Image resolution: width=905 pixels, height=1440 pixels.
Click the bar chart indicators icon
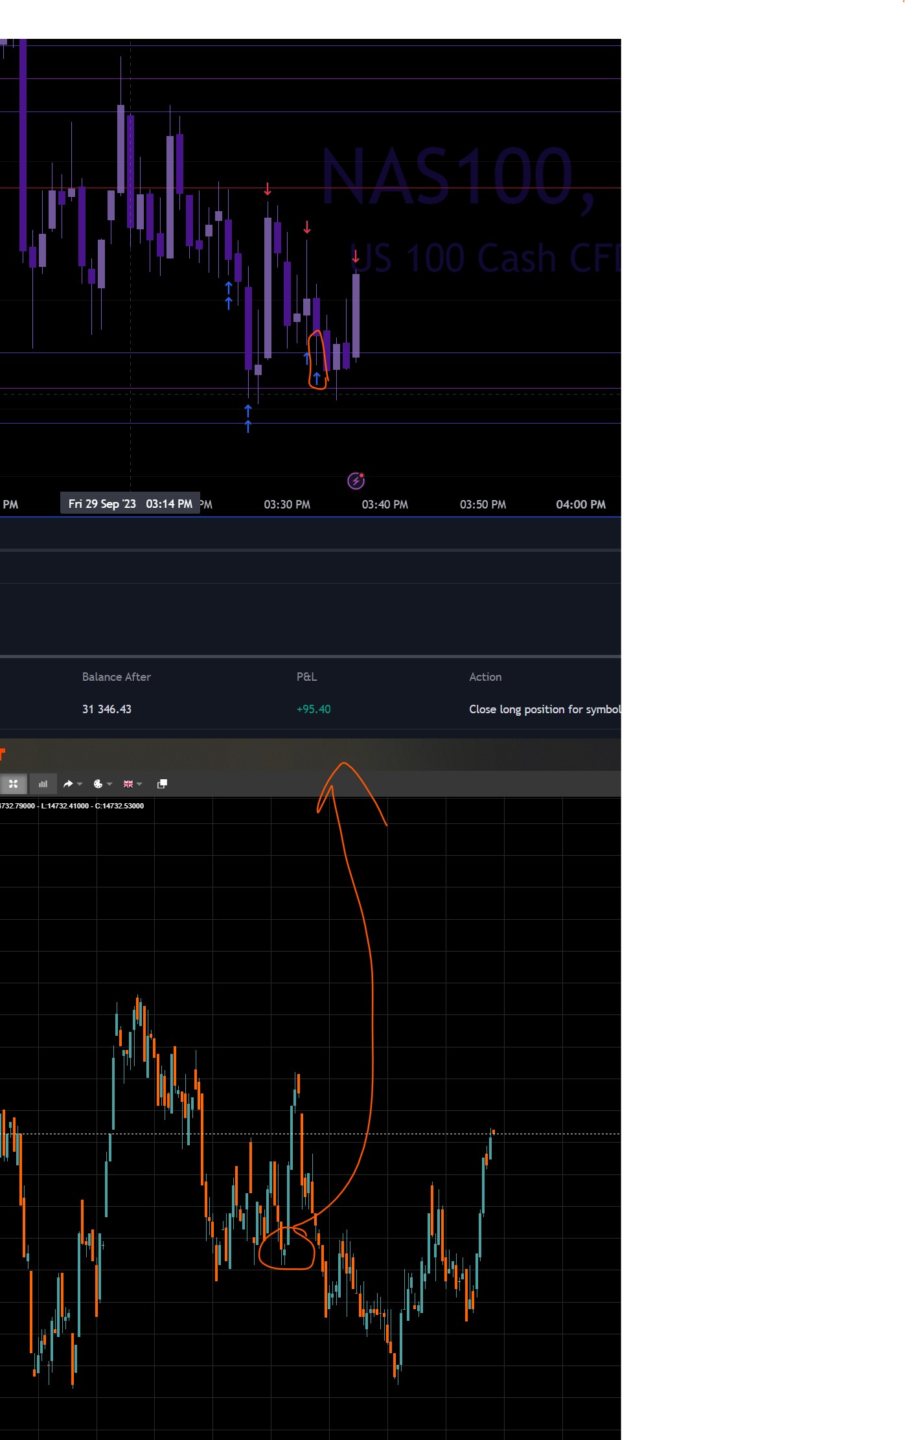point(43,784)
